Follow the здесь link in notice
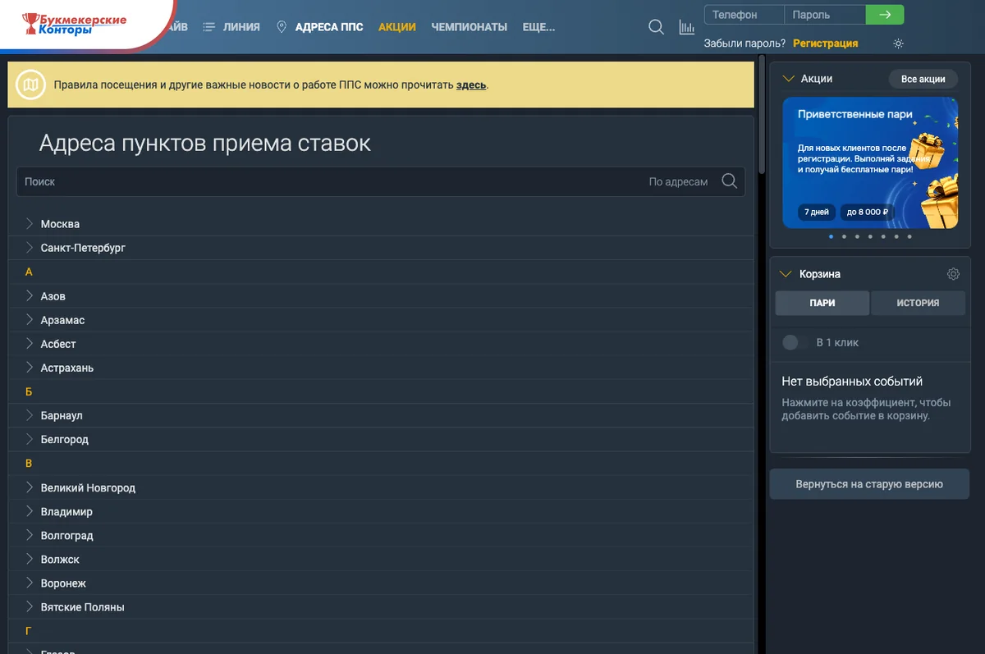This screenshot has height=654, width=985. click(x=471, y=85)
